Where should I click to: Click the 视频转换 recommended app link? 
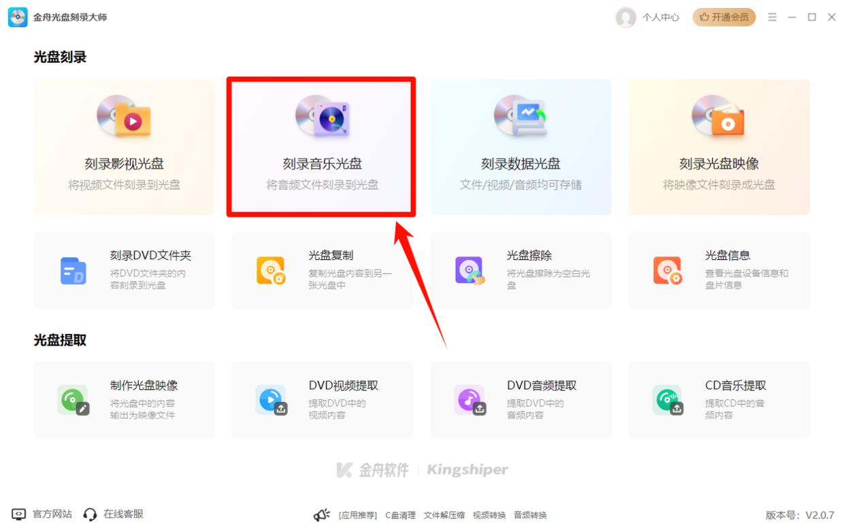click(x=488, y=515)
